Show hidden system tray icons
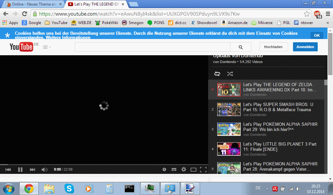The width and height of the screenshot is (333, 195). [267, 188]
